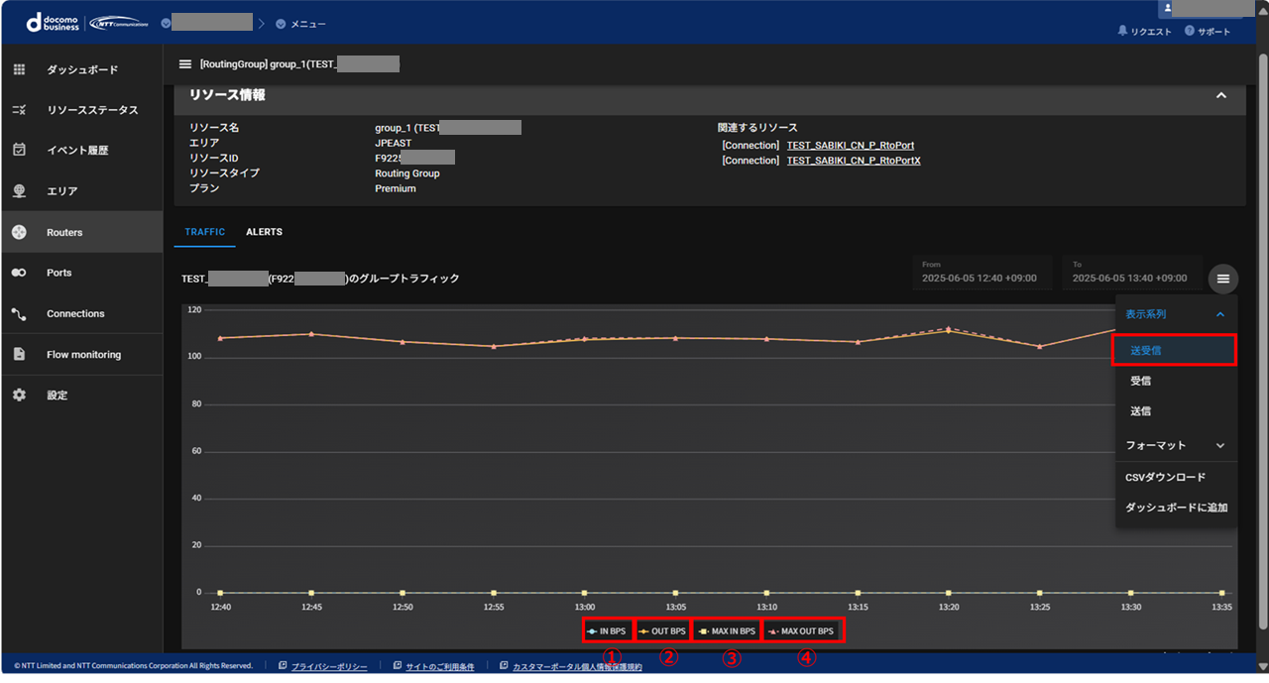
Task: Click the hamburger icon beside RoutingGroup title
Action: (x=184, y=64)
